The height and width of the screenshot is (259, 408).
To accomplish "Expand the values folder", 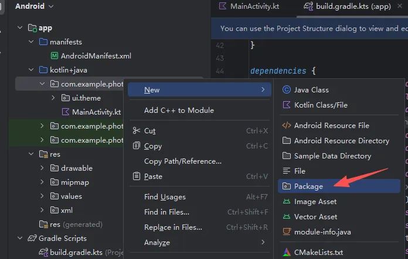I will point(42,196).
